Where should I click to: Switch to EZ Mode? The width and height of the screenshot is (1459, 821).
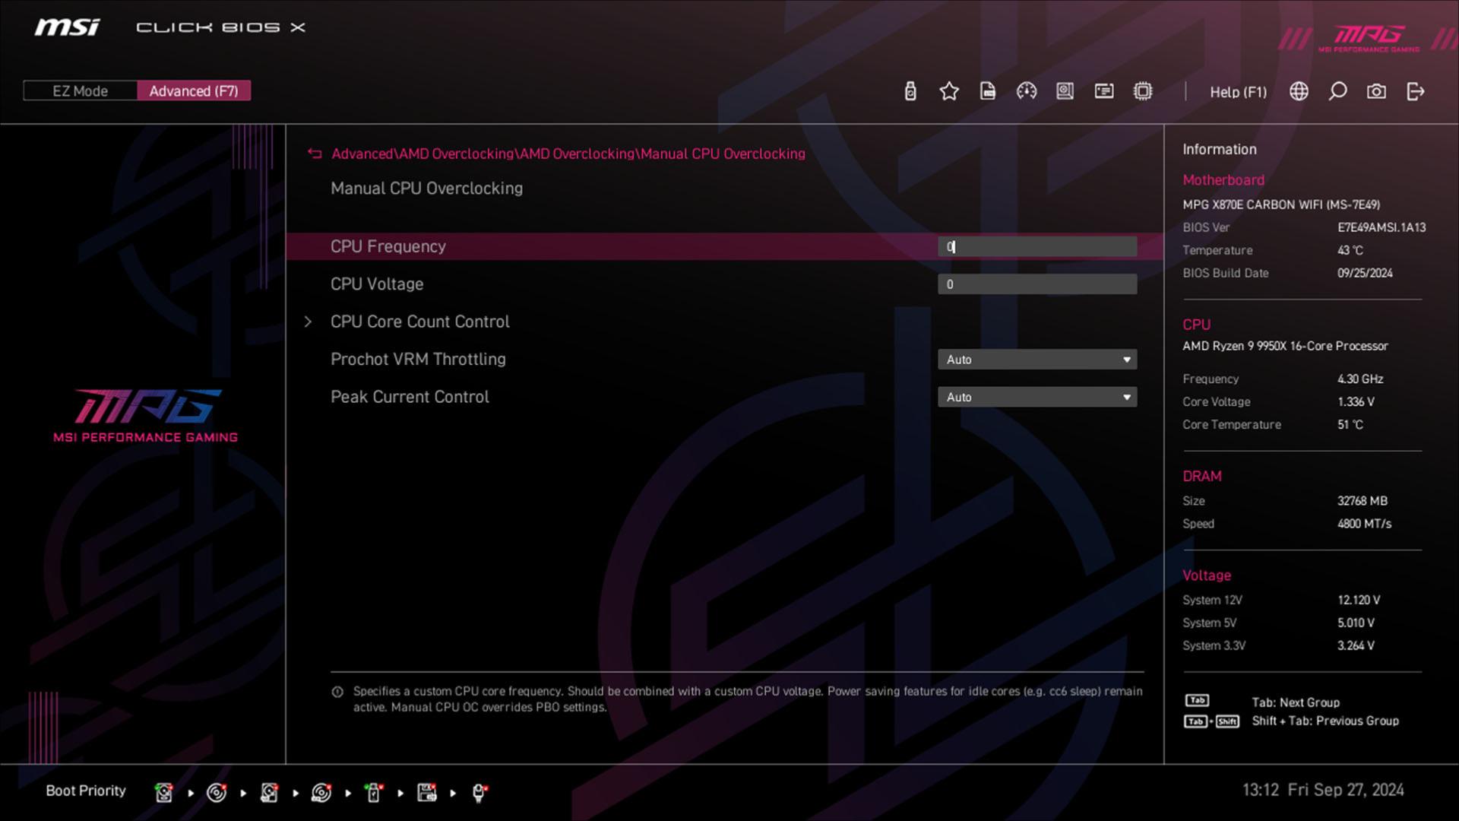coord(80,91)
